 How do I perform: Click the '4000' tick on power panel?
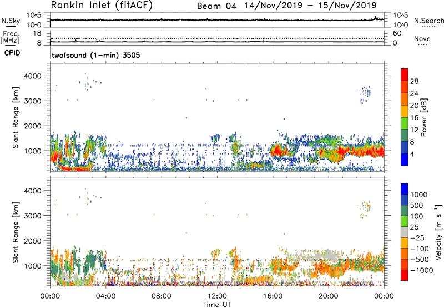pyautogui.click(x=33, y=76)
